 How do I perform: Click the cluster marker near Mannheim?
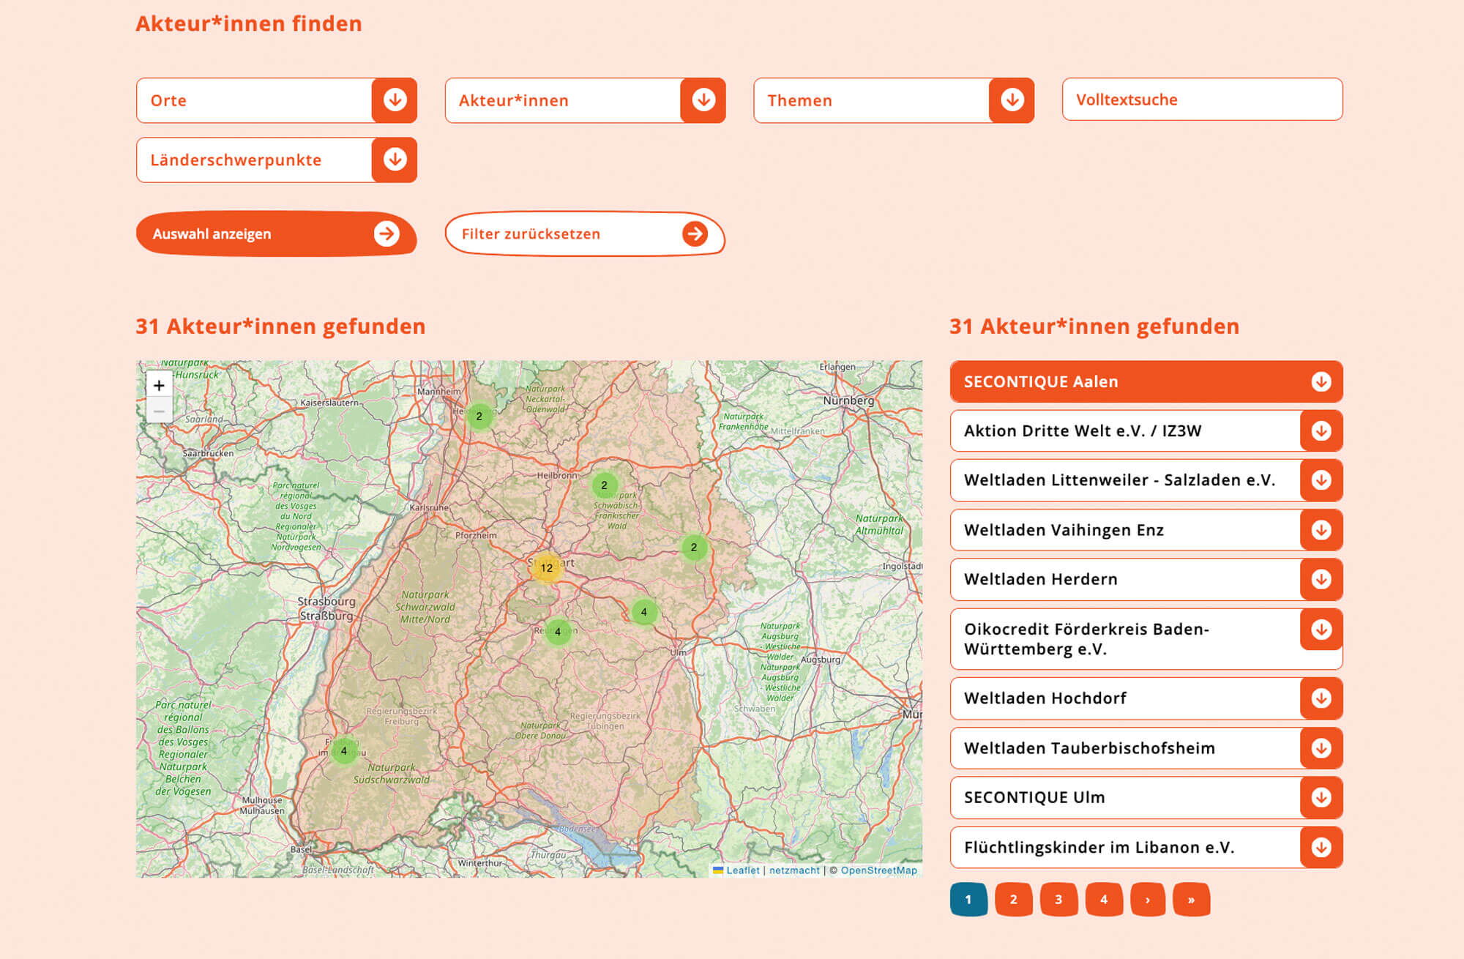point(479,417)
